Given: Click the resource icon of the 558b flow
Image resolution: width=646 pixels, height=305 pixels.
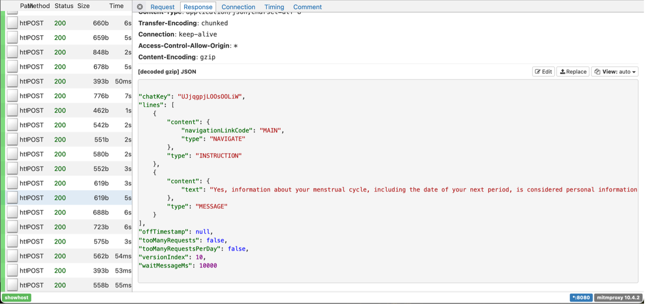Looking at the screenshot, I should [12, 285].
